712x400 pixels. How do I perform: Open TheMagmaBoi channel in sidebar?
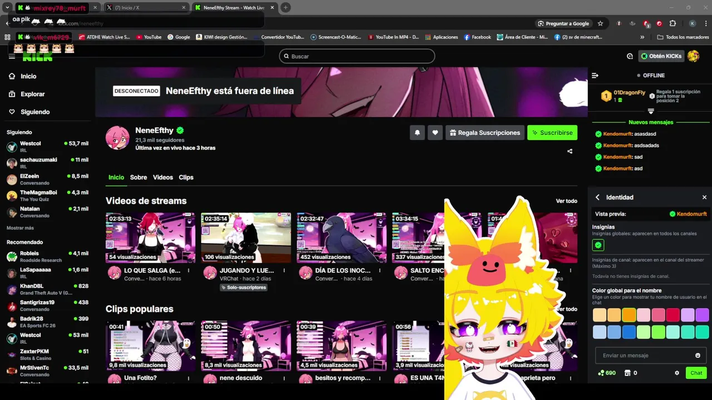47,196
